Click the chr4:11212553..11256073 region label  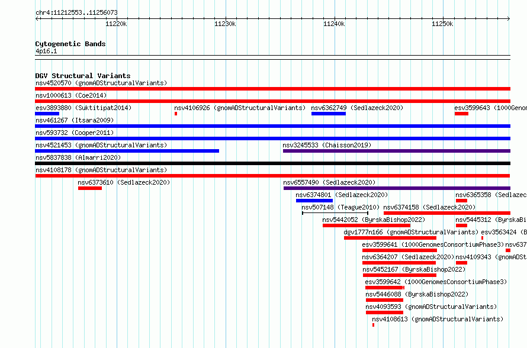76,13
